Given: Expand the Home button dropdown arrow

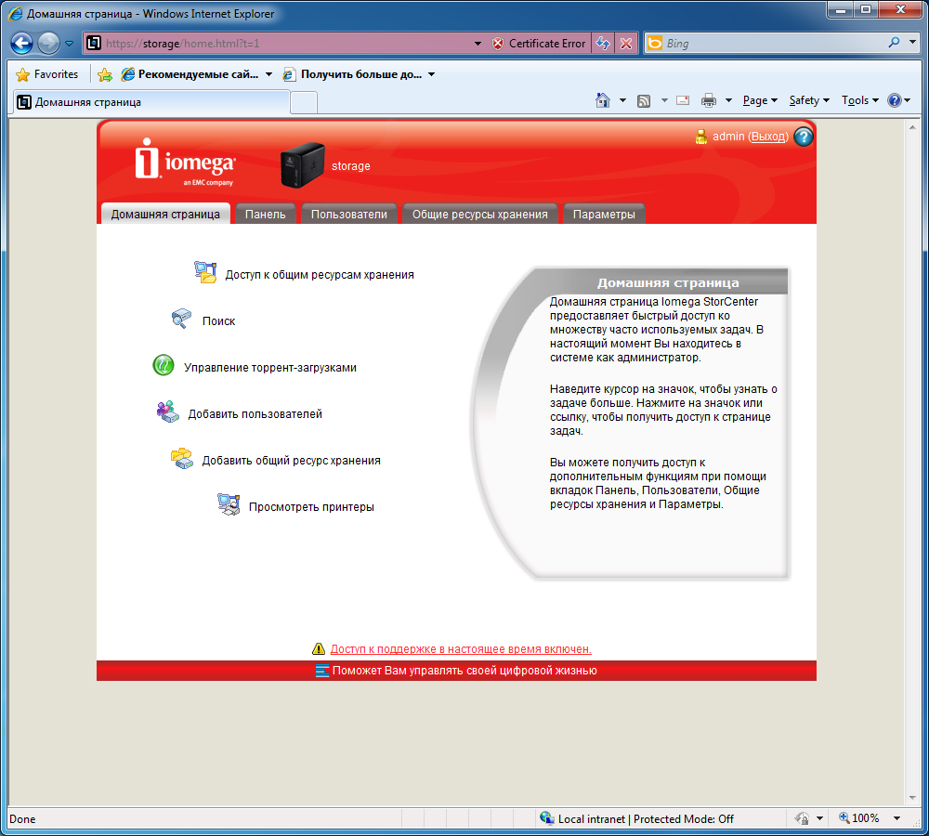Looking at the screenshot, I should 622,100.
